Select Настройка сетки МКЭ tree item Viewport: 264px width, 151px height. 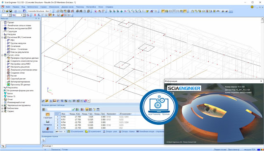pos(20,64)
